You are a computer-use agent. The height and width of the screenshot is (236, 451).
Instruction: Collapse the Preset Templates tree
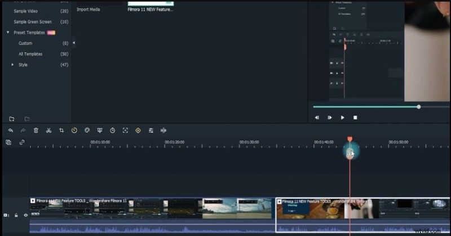8,33
